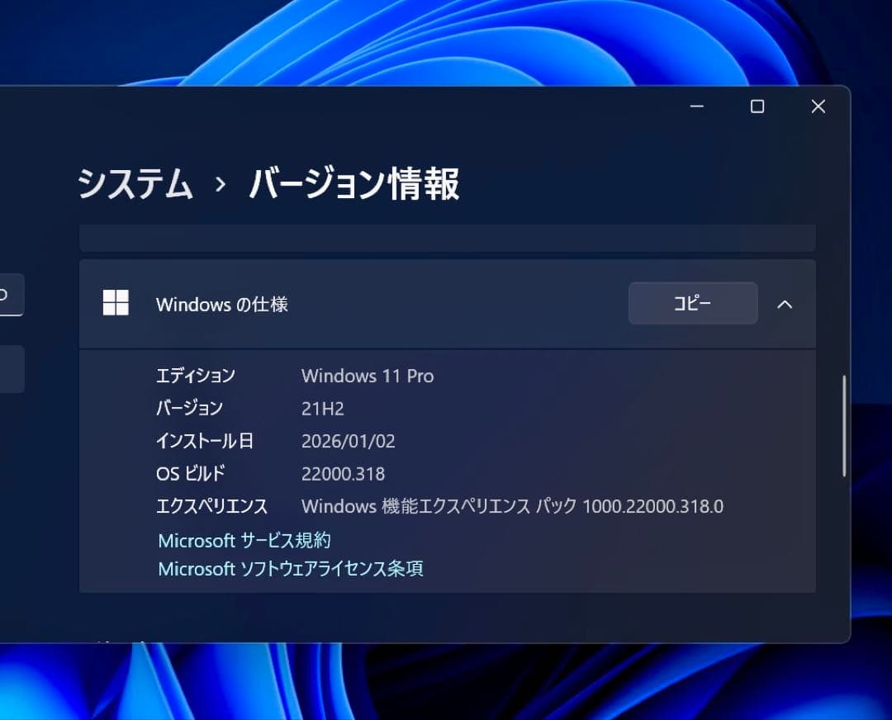Screen dimensions: 892x720
Task: Select the OS build number 22000.318
Action: pos(343,473)
